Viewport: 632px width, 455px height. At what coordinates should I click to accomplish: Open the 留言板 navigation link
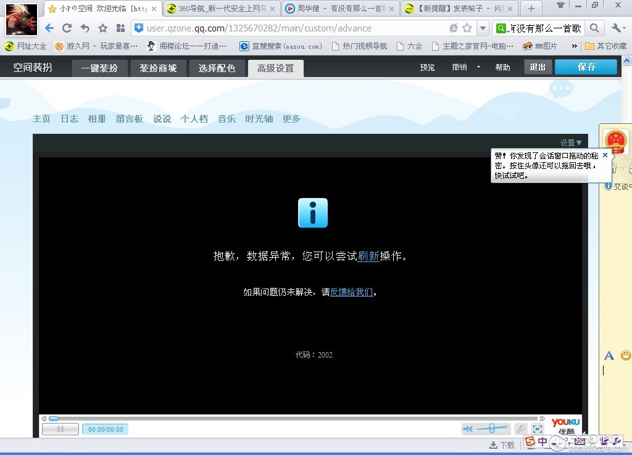130,119
